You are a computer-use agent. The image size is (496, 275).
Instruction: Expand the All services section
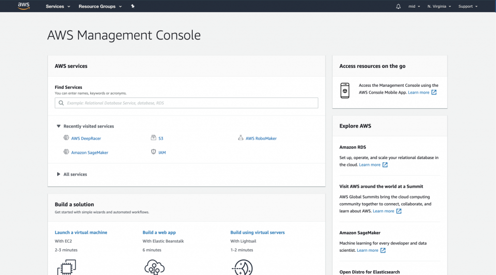coord(72,174)
